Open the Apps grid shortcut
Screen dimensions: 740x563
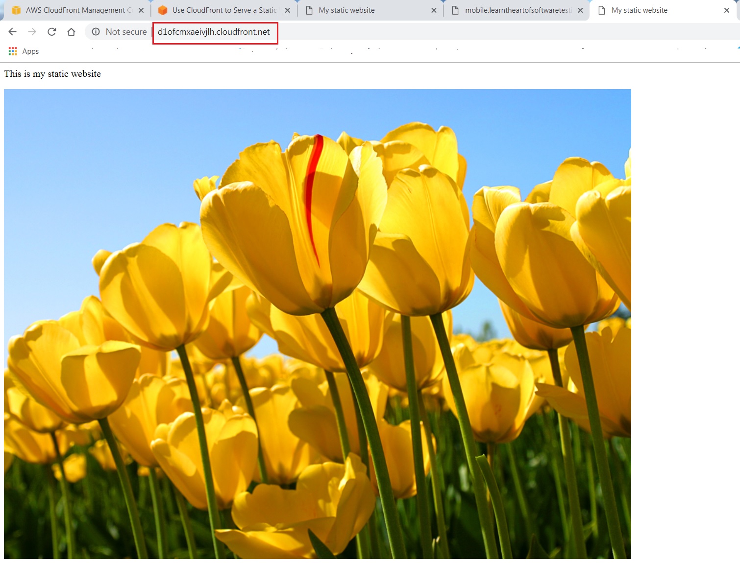[x=13, y=51]
